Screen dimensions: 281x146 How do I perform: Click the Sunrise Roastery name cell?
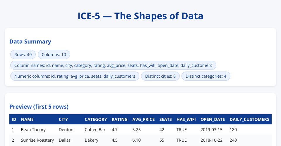[x=37, y=140]
